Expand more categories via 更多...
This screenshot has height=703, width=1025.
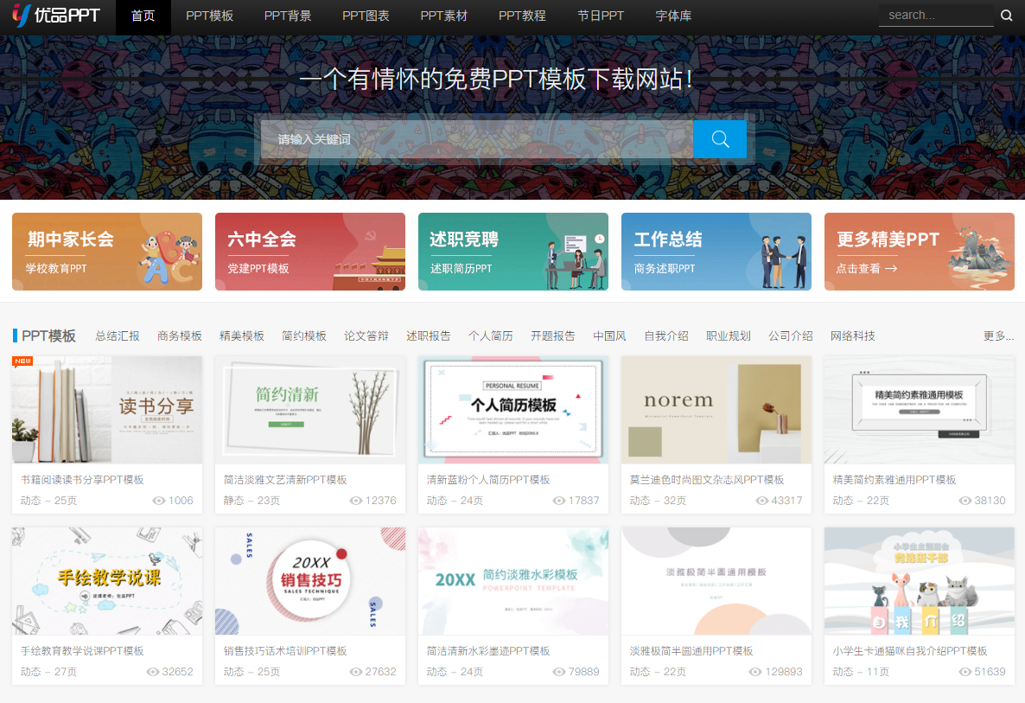[x=996, y=336]
